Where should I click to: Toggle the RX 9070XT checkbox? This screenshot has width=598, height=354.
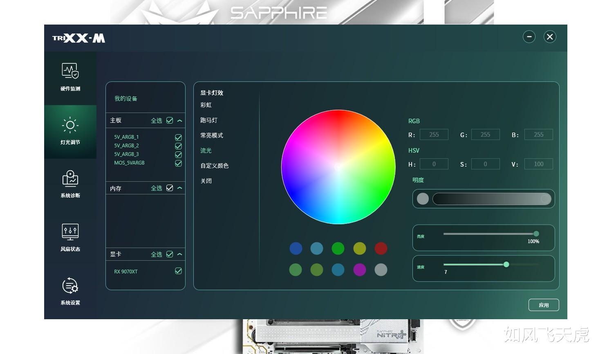coord(178,271)
